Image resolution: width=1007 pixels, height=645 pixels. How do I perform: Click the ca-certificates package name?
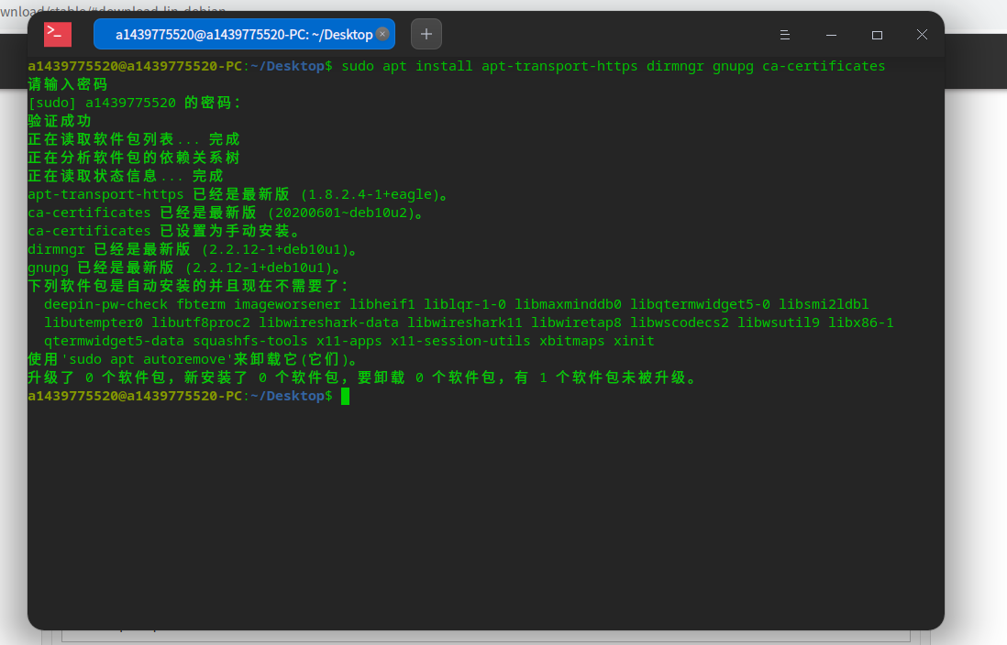click(89, 213)
